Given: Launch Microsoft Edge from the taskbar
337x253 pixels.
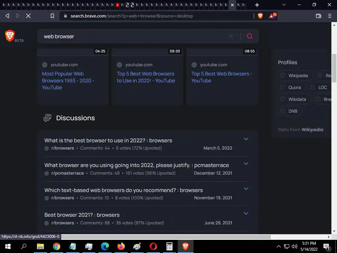Looking at the screenshot, I should pyautogui.click(x=105, y=246).
